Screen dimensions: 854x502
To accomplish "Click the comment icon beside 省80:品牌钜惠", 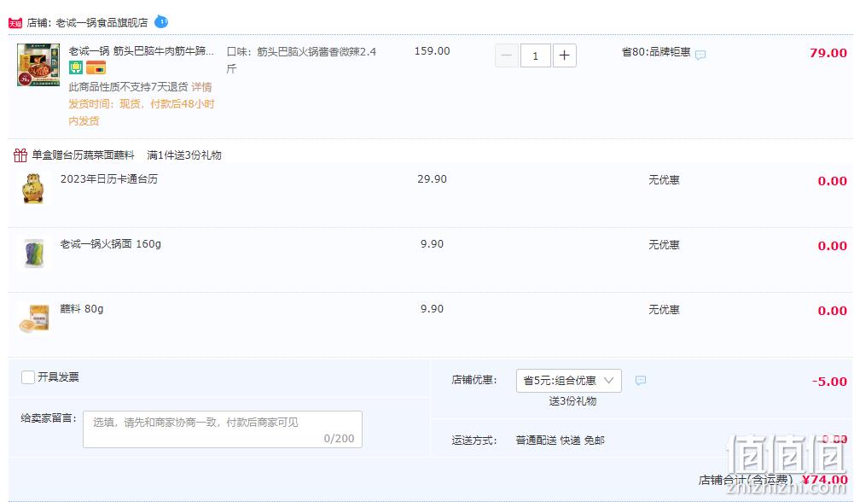I will click(x=700, y=55).
